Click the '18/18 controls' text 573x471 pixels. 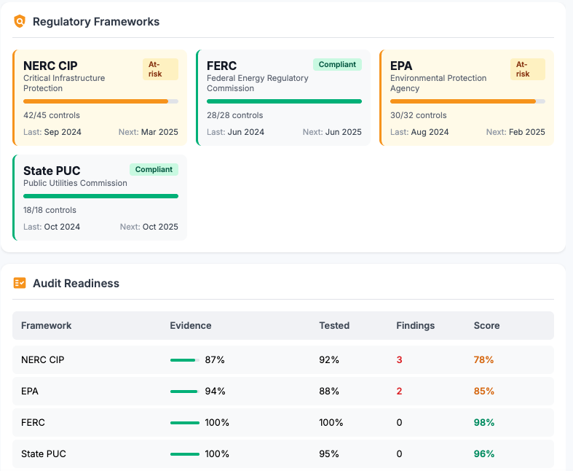(x=50, y=210)
